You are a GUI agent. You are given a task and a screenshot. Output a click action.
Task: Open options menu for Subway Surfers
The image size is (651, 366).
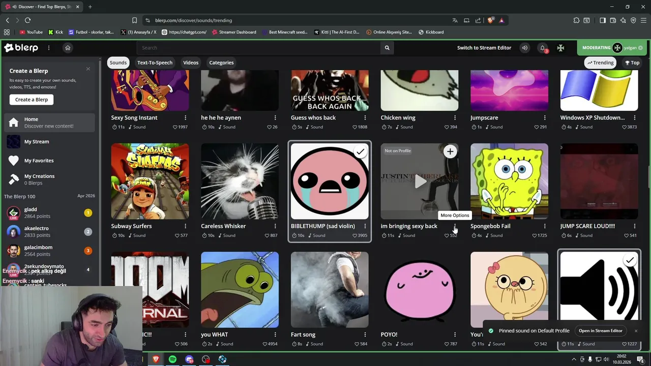pos(185,226)
